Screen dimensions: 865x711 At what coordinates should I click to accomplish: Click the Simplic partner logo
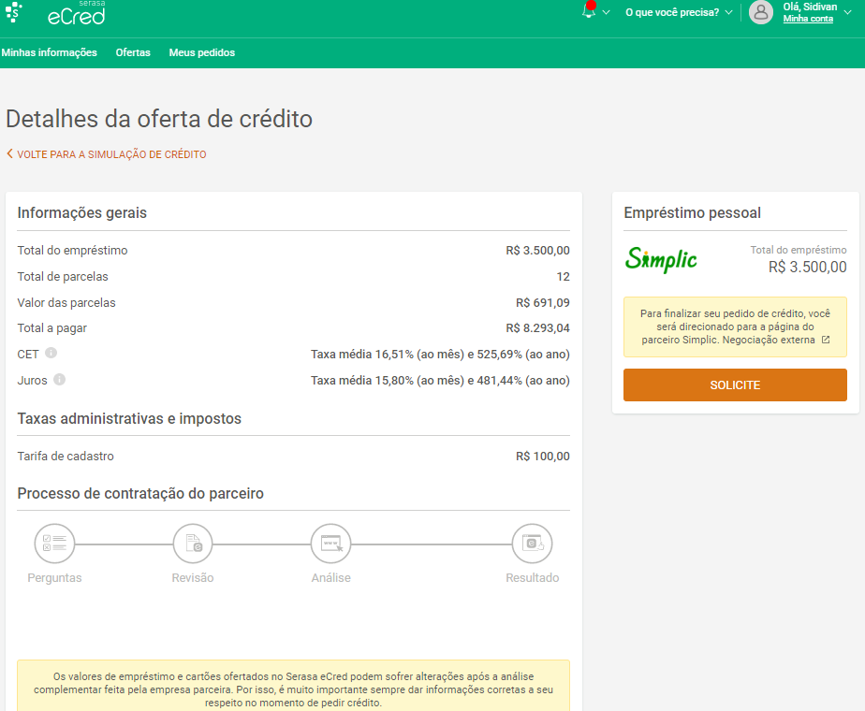pyautogui.click(x=661, y=259)
